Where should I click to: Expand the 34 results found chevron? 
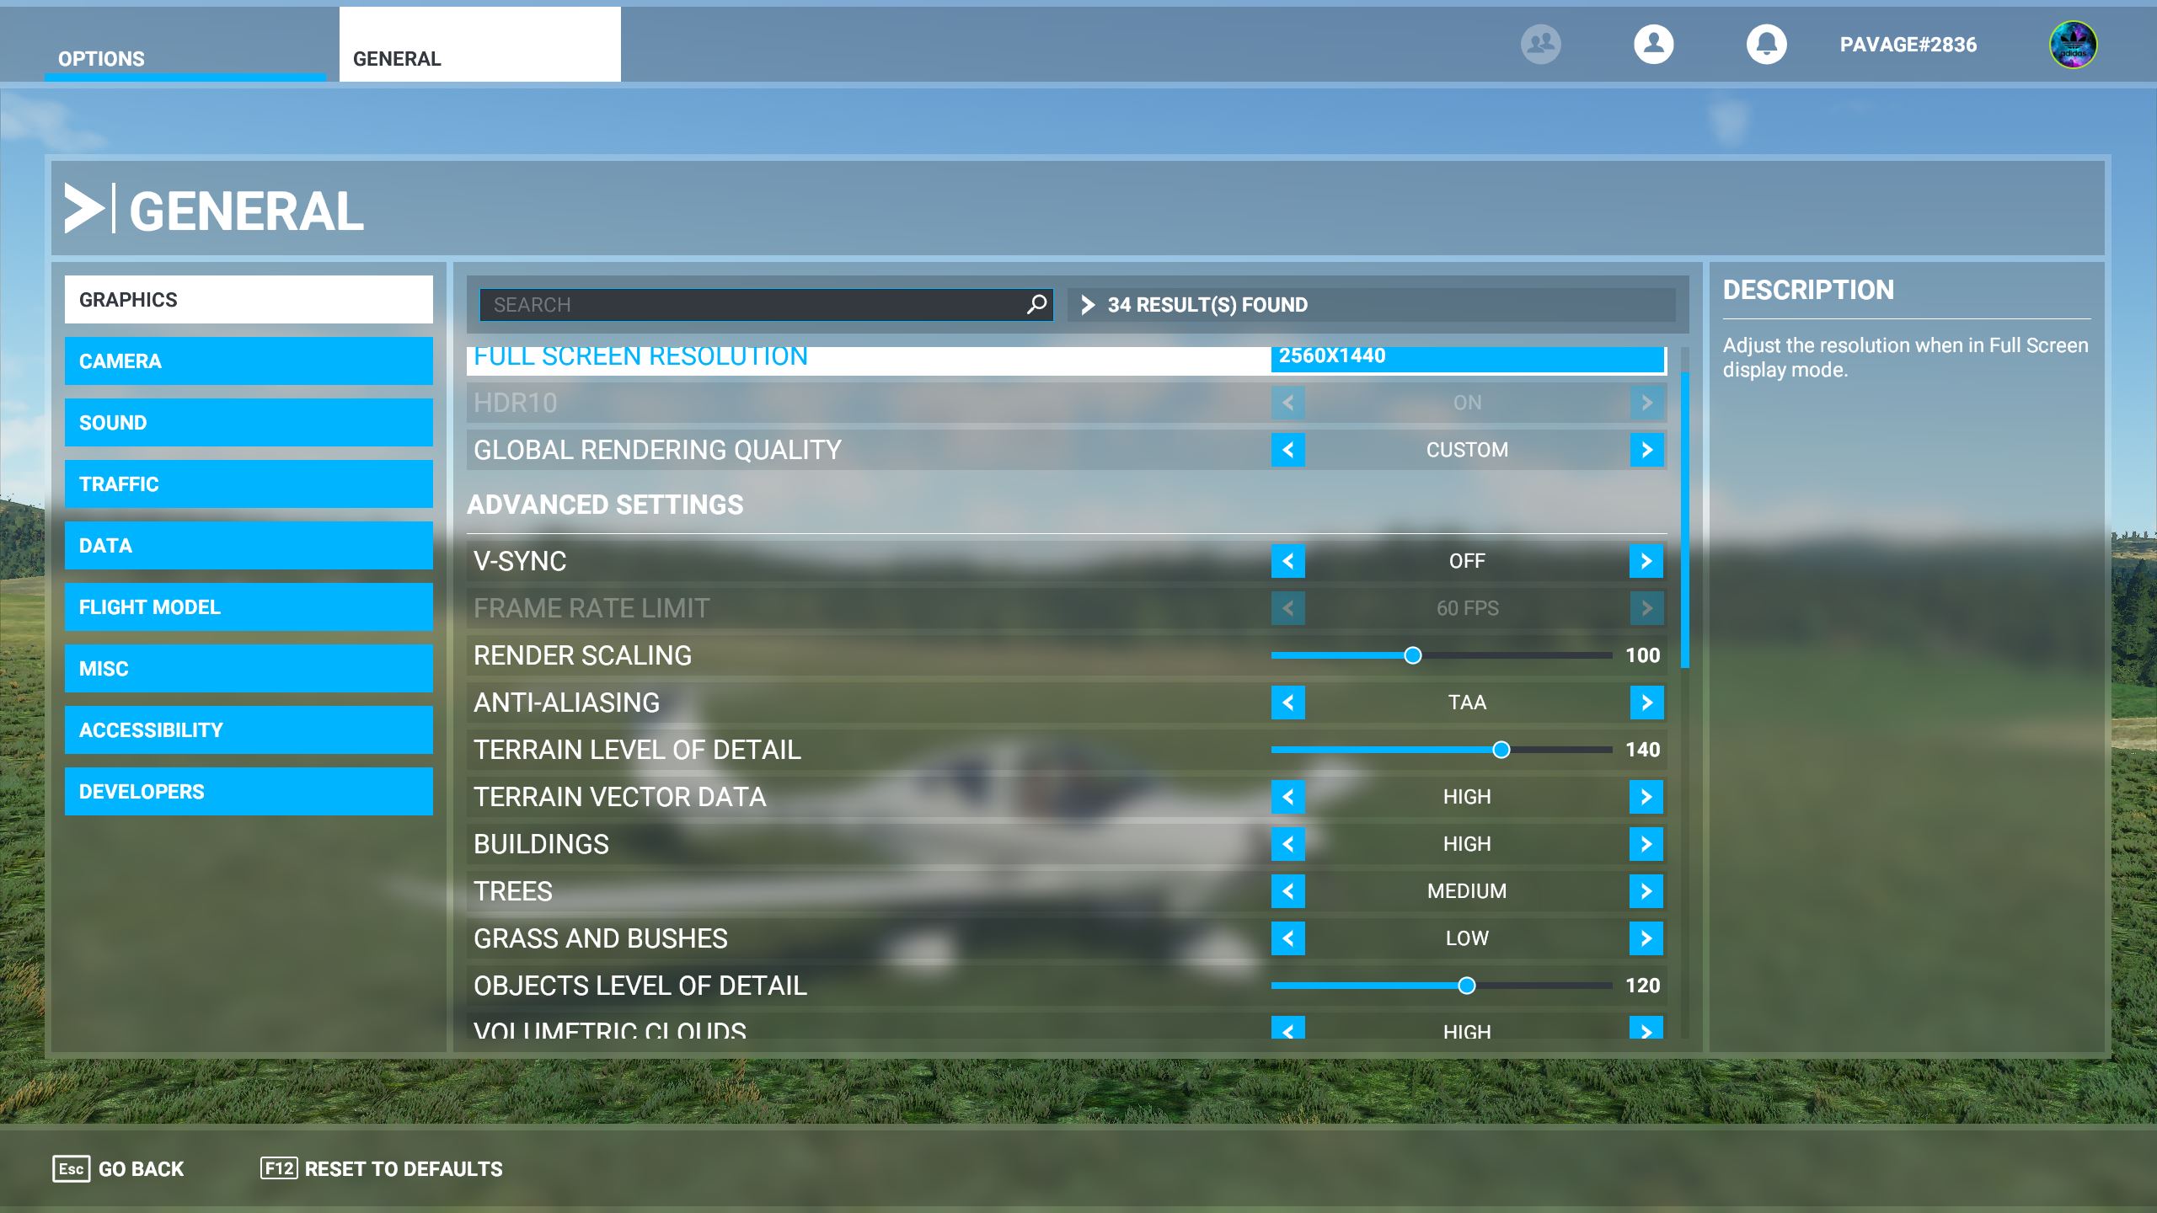(x=1088, y=305)
